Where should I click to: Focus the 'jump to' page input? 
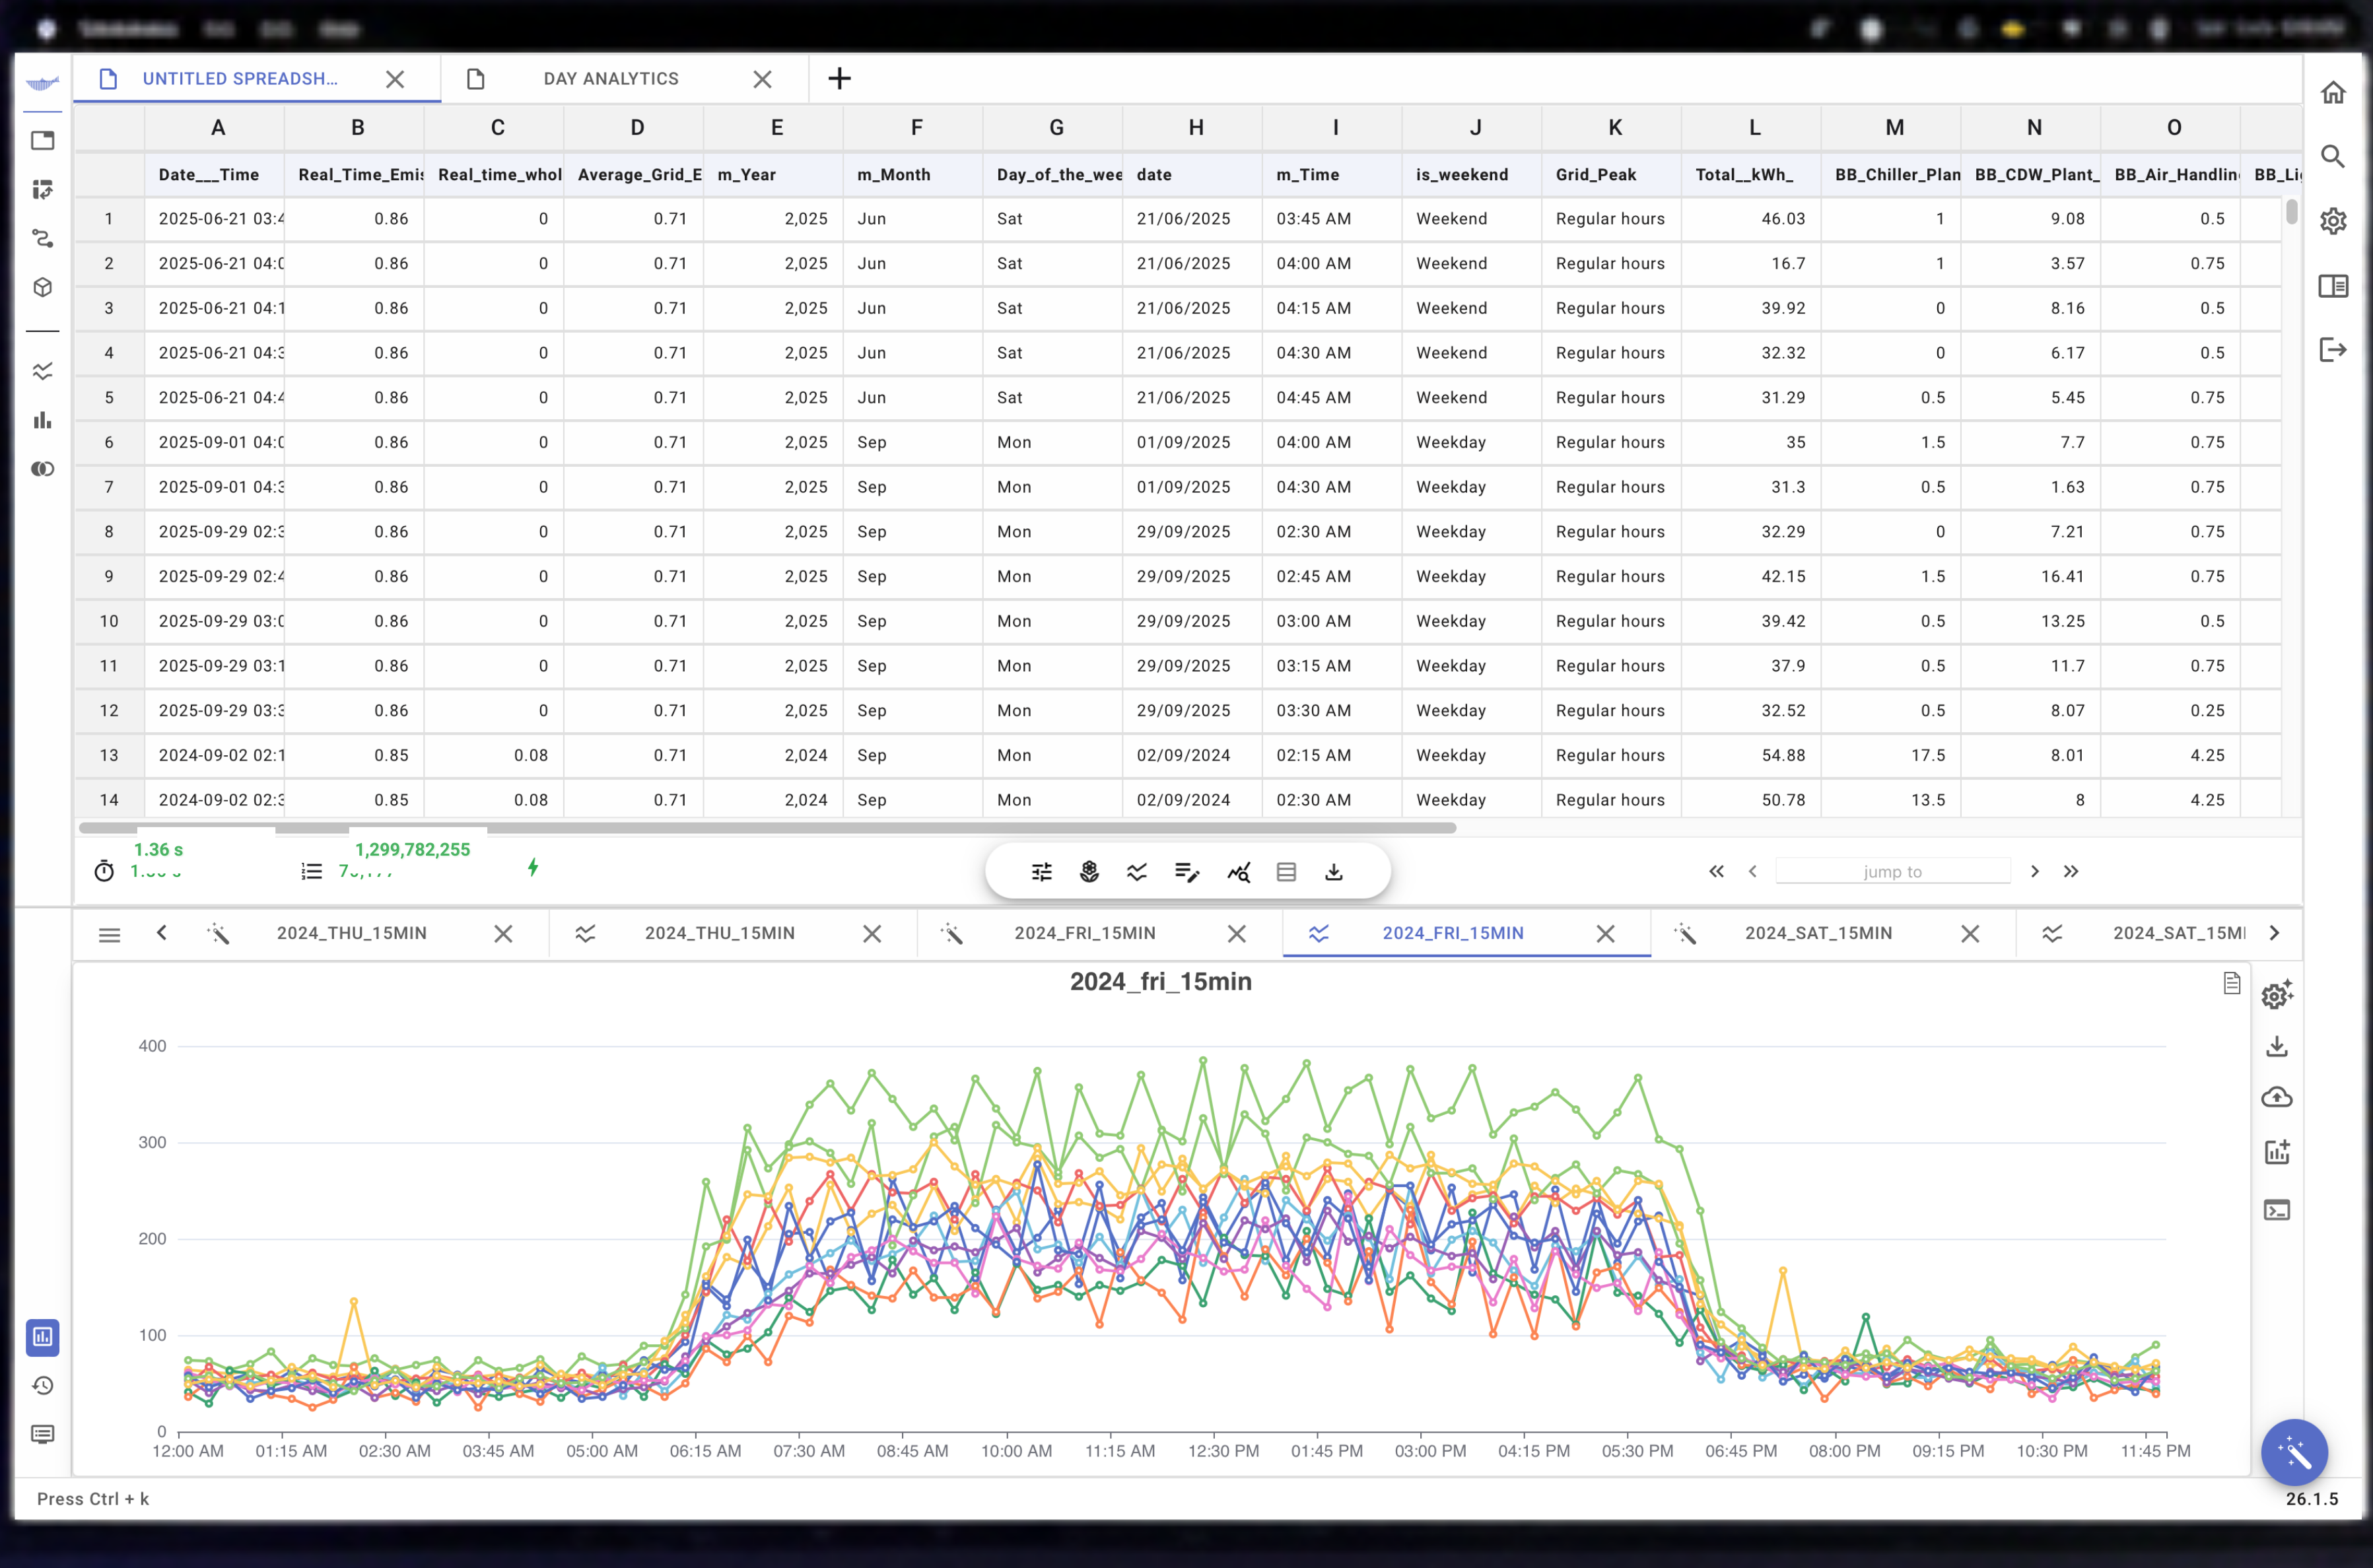(1893, 871)
